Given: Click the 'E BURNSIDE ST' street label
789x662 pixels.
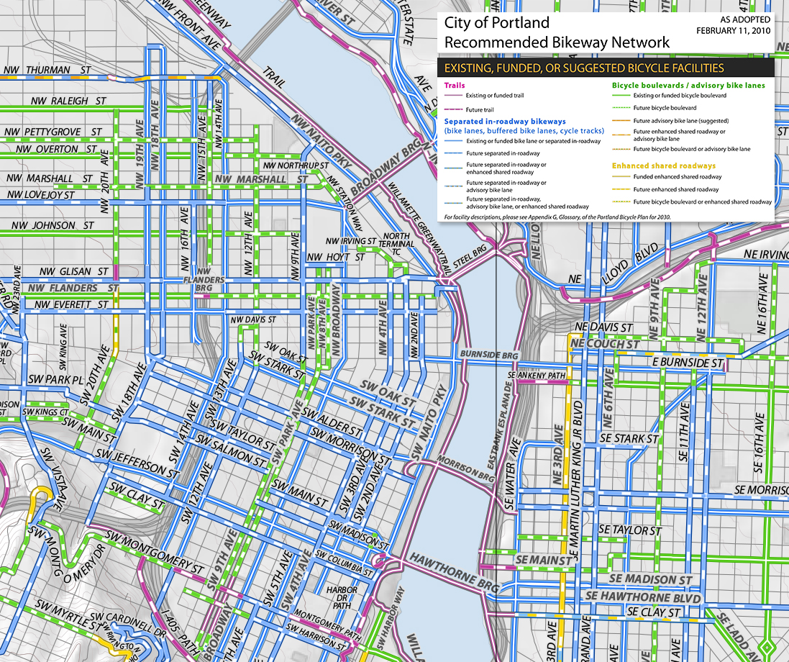Looking at the screenshot, I should 688,363.
